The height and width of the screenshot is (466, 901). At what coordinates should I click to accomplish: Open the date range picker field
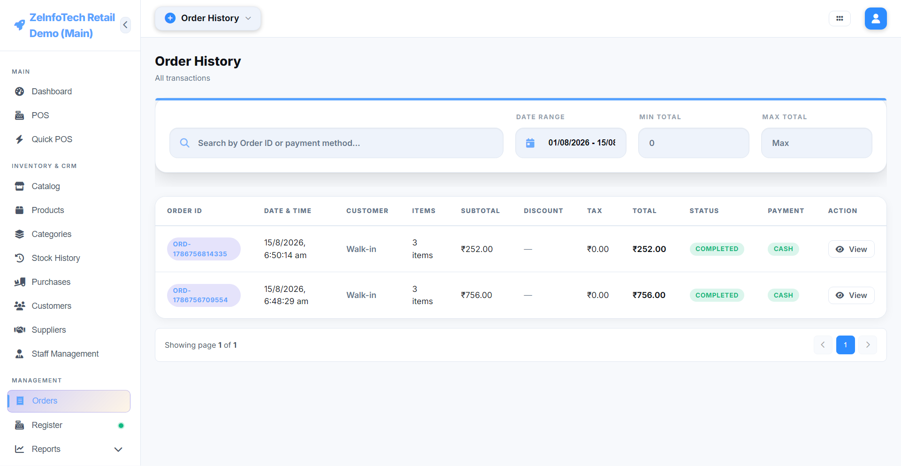[571, 143]
